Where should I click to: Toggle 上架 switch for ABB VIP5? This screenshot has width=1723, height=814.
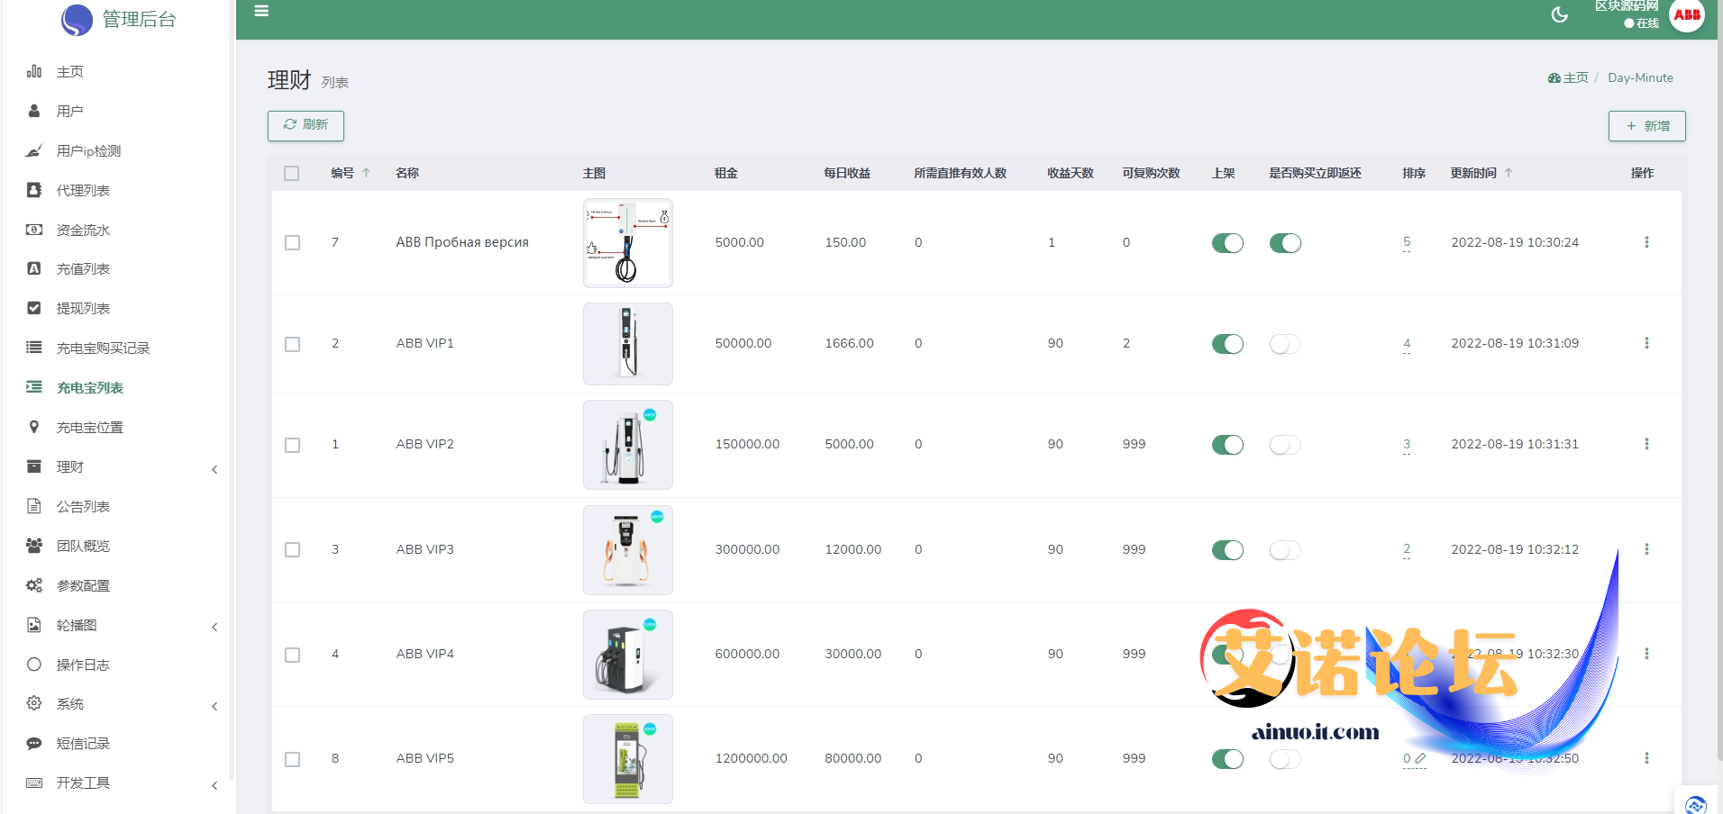coord(1227,759)
